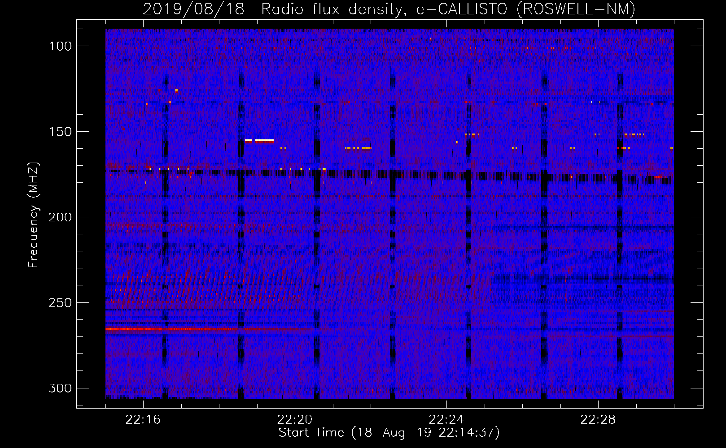
Task: Click the 250 frequency tick label
Action: pyautogui.click(x=60, y=303)
